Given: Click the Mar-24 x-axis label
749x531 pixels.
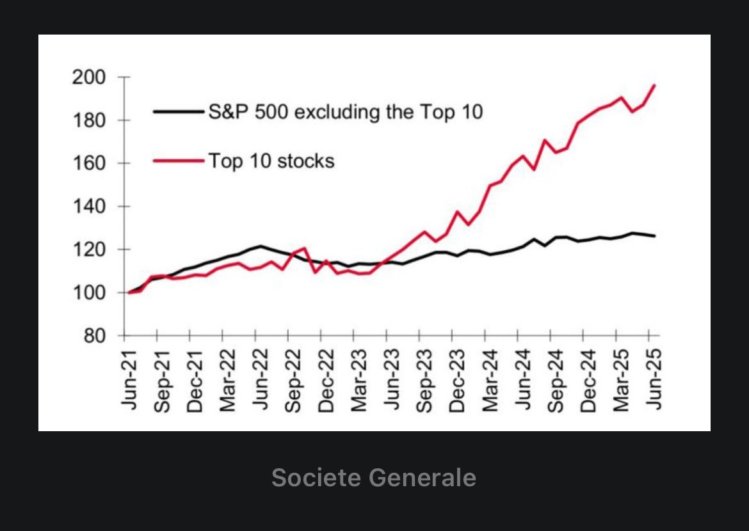Looking at the screenshot, I should tap(490, 381).
